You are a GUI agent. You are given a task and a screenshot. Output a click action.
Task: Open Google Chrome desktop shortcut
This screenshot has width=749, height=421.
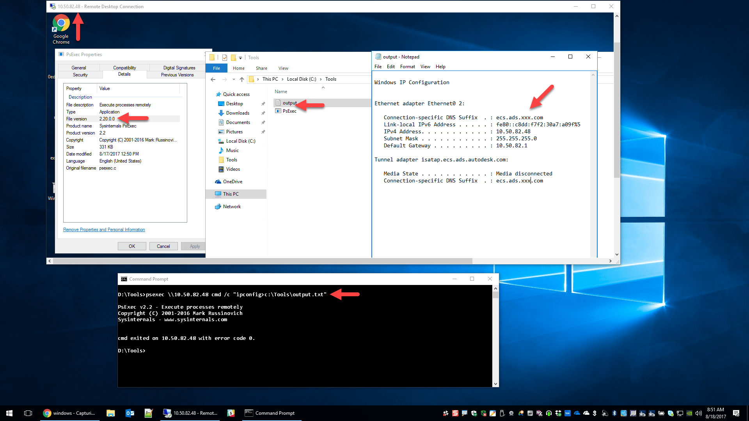tap(61, 24)
